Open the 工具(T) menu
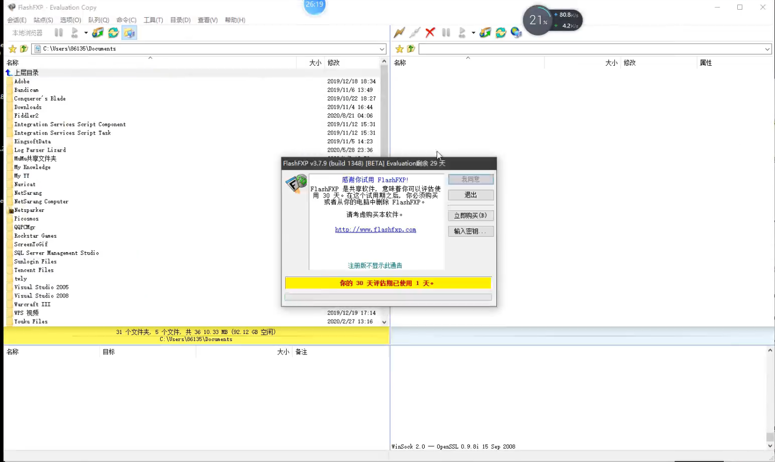 pos(153,20)
